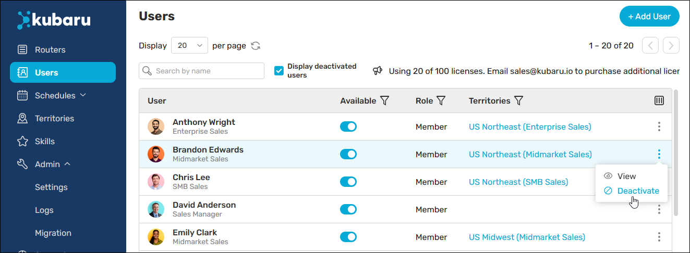The height and width of the screenshot is (253, 690).
Task: Open the Role column filter funnel
Action: pyautogui.click(x=441, y=100)
